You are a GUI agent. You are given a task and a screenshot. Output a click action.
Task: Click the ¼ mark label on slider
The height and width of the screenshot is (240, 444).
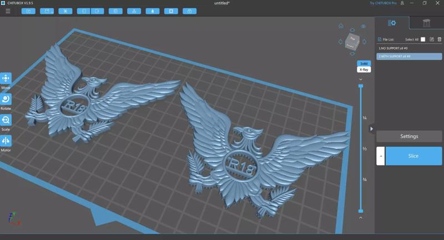(365, 118)
